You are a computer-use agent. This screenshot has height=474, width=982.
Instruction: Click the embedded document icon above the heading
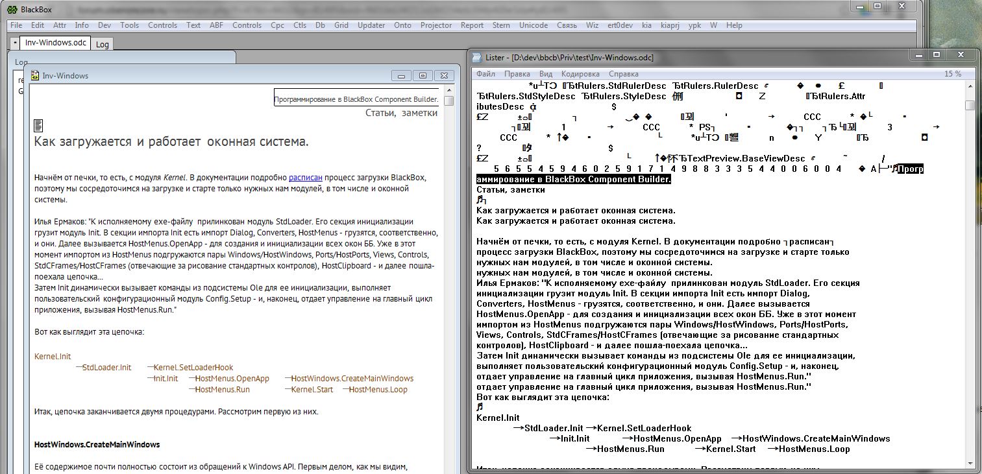click(39, 125)
